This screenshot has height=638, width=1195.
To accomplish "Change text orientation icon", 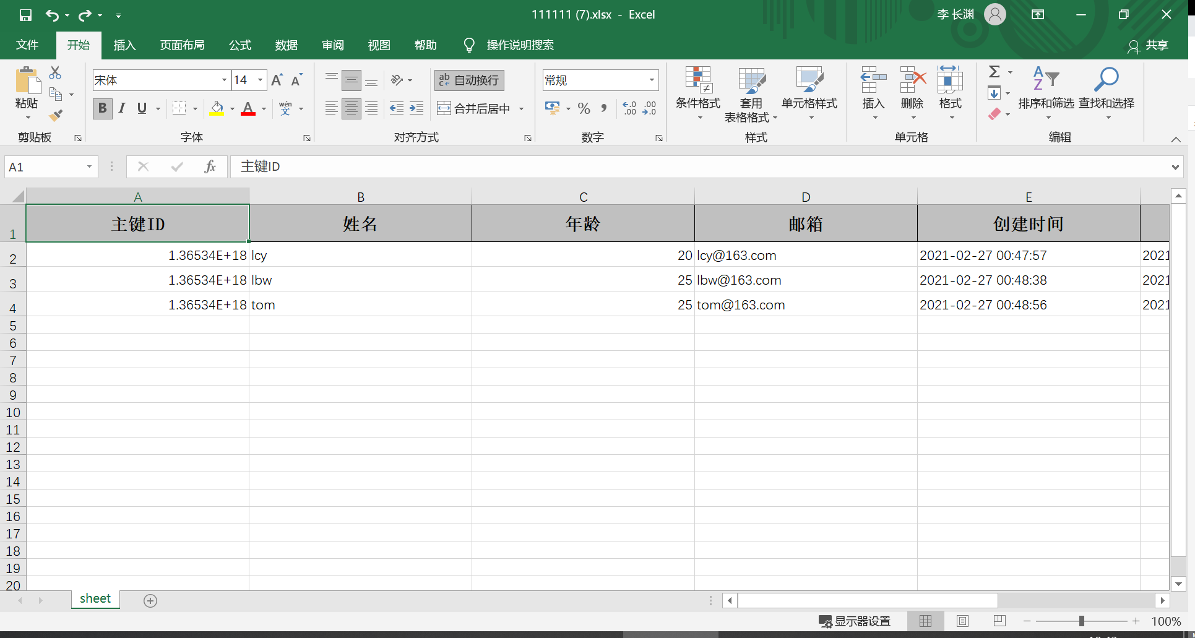I will coord(397,80).
